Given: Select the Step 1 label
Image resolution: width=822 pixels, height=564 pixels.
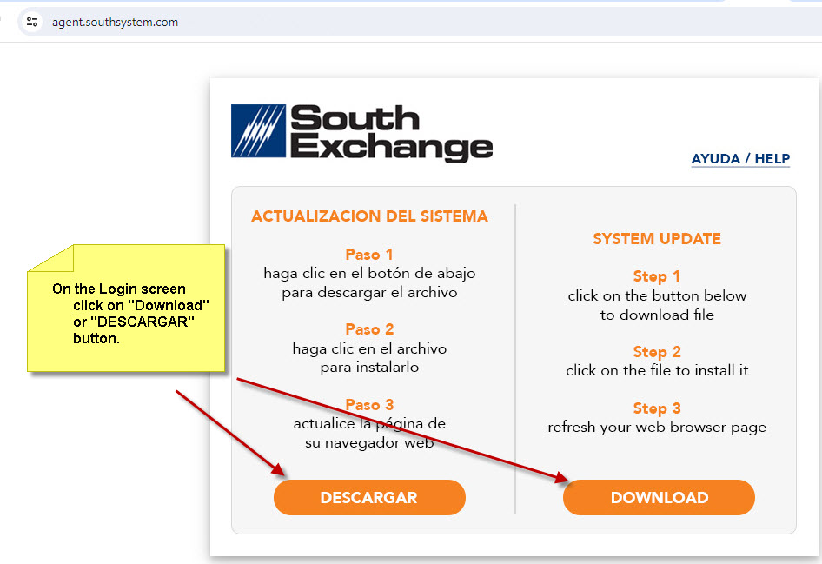Looking at the screenshot, I should (657, 276).
